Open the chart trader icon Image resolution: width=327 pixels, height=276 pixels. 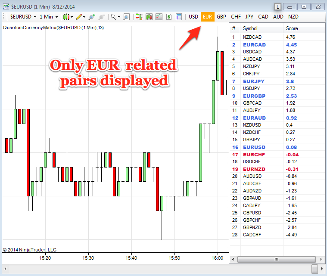pos(139,17)
